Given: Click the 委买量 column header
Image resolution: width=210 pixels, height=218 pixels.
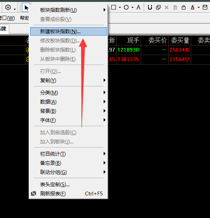Looking at the screenshot, I should [180, 41].
